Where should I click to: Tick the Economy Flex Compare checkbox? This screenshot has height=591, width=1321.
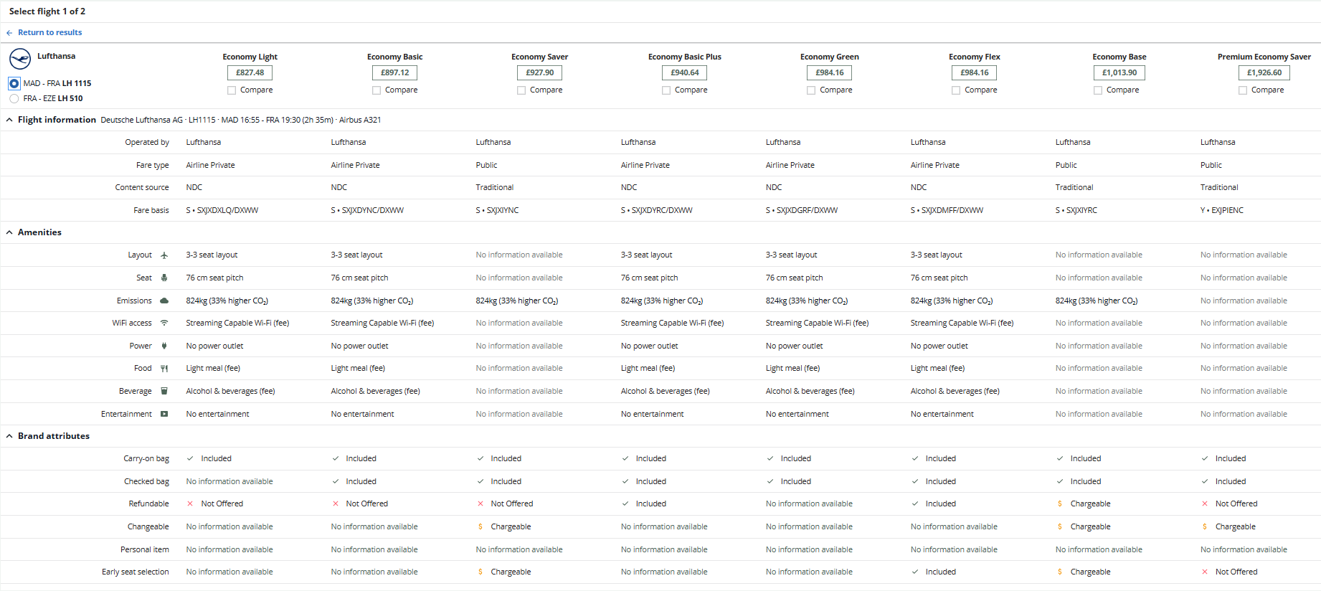[x=956, y=90]
